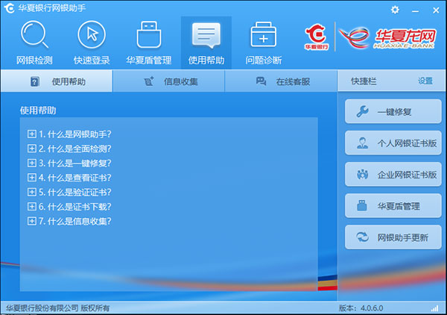The height and width of the screenshot is (315, 447).
Task: Click the 华夏盾管理 quick bar button
Action: pyautogui.click(x=393, y=205)
